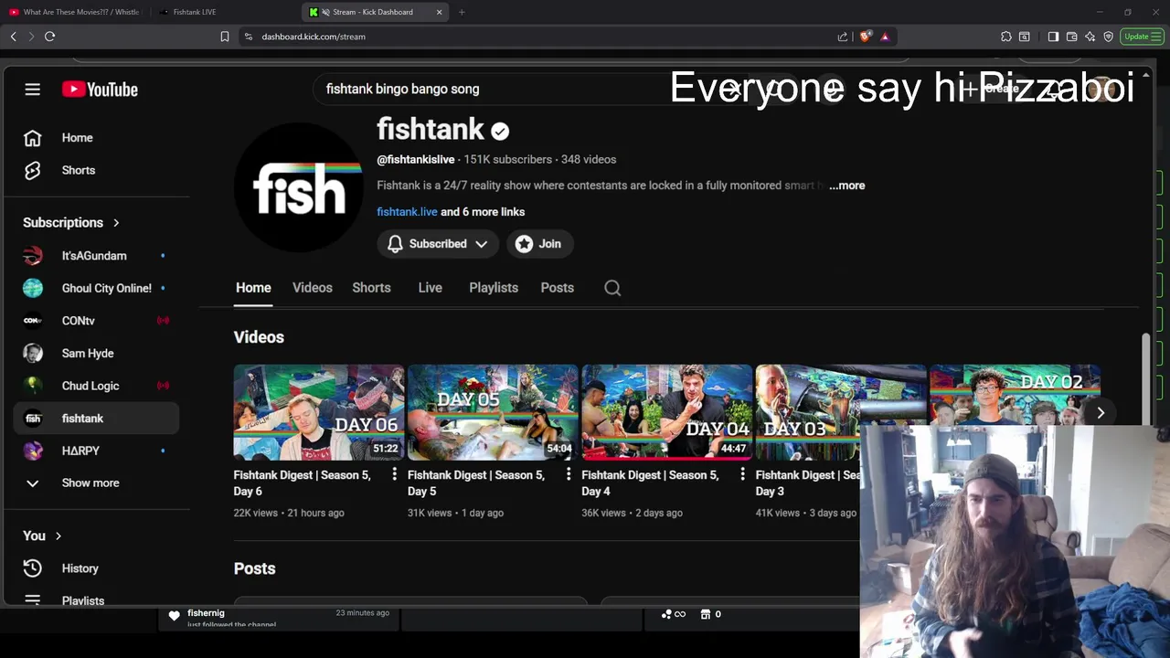This screenshot has height=658, width=1170.
Task: Open the browser Update menu
Action: pyautogui.click(x=1142, y=37)
